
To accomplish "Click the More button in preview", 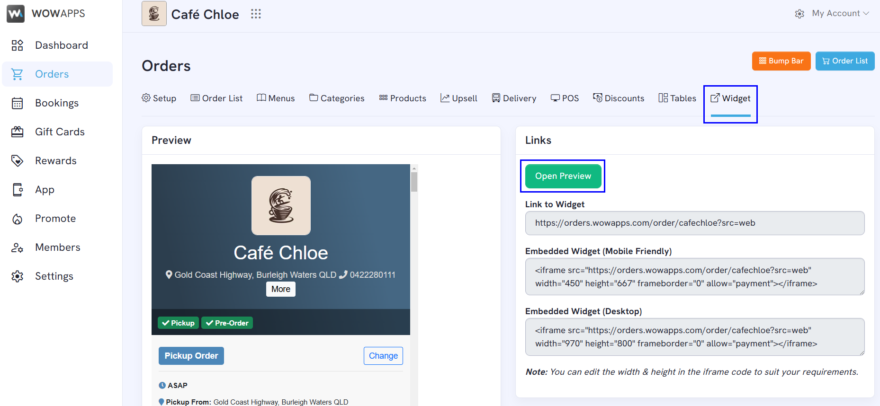I will (281, 289).
